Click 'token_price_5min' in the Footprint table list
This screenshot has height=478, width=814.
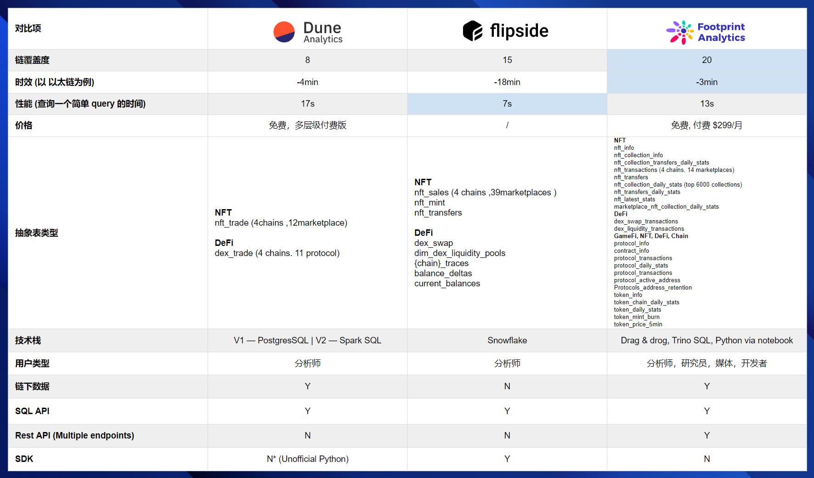[x=638, y=324]
